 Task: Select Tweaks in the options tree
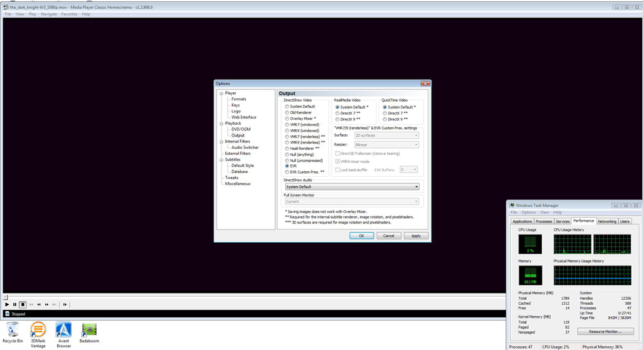232,178
